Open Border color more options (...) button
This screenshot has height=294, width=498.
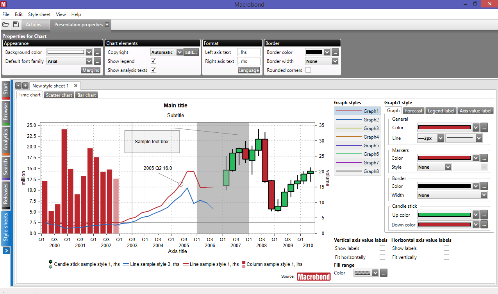335,52
